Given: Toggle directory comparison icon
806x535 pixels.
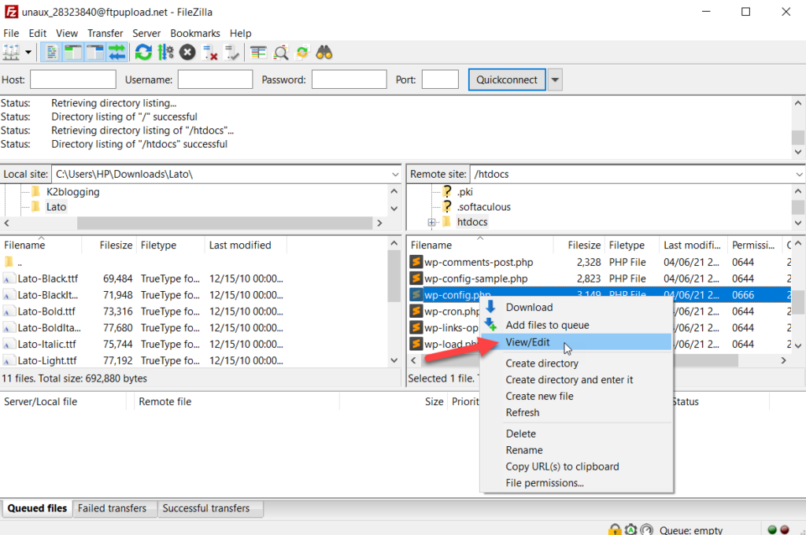Looking at the screenshot, I should 281,53.
